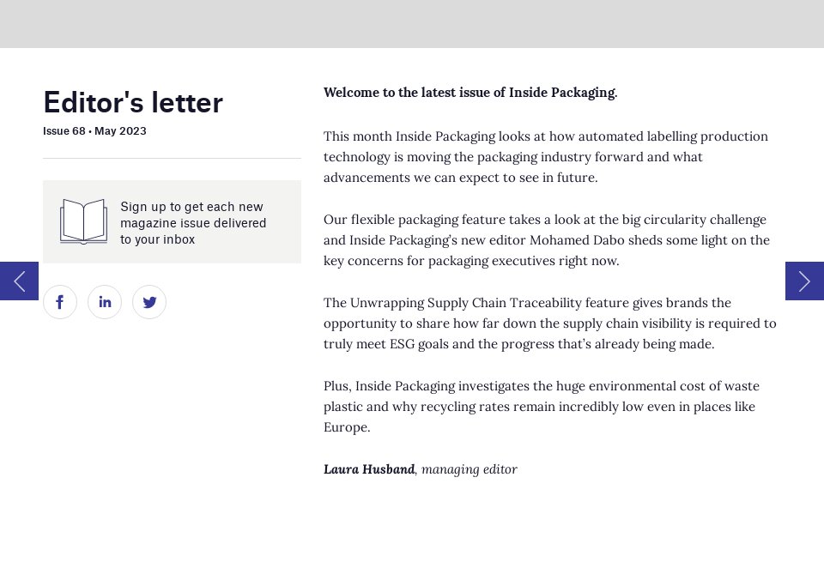Click the 'Editor's letter' heading
Screen dimensions: 824x562
pyautogui.click(x=132, y=102)
